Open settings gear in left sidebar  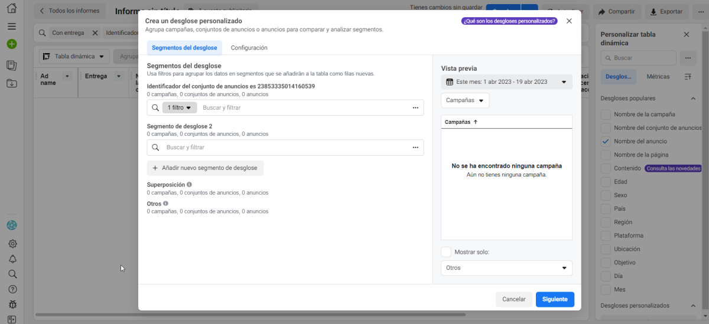pos(12,244)
